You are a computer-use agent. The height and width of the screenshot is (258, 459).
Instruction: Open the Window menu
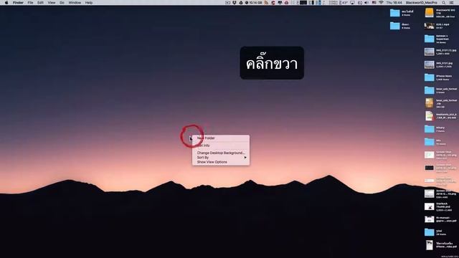(x=75, y=3)
